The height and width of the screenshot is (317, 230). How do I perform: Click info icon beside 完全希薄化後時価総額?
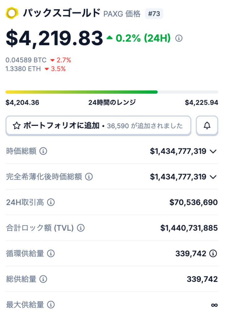click(89, 177)
